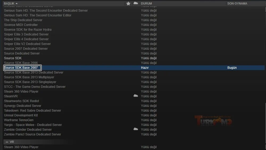Select Zombie Panic! Source Dedicated Server
Screen dimensions: 266x150
[32, 134]
